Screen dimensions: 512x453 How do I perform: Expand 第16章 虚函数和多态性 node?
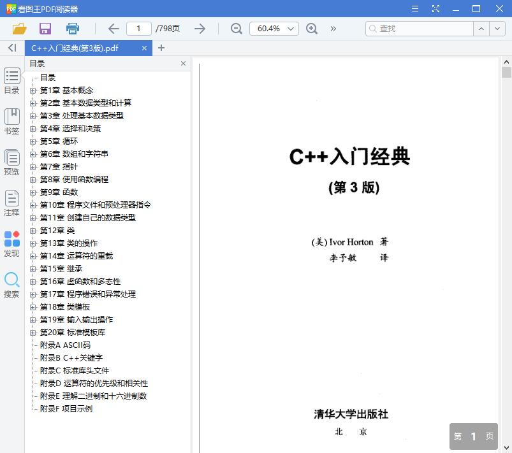(33, 282)
